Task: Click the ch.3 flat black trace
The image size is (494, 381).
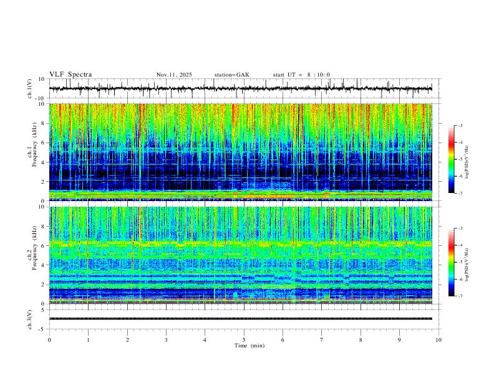Action: 240,319
